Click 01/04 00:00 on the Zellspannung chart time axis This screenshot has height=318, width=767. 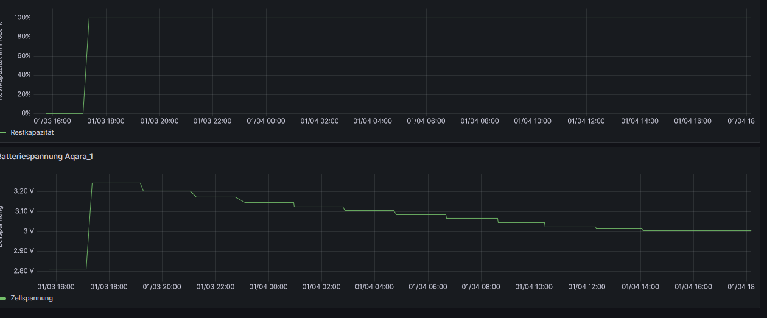(268, 286)
